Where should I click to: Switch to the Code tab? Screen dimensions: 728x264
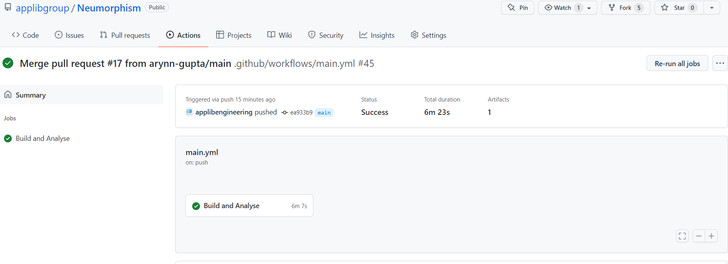tap(25, 35)
